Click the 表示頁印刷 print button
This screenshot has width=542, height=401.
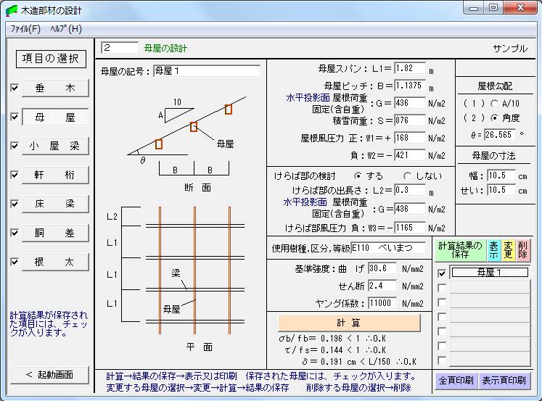(505, 380)
